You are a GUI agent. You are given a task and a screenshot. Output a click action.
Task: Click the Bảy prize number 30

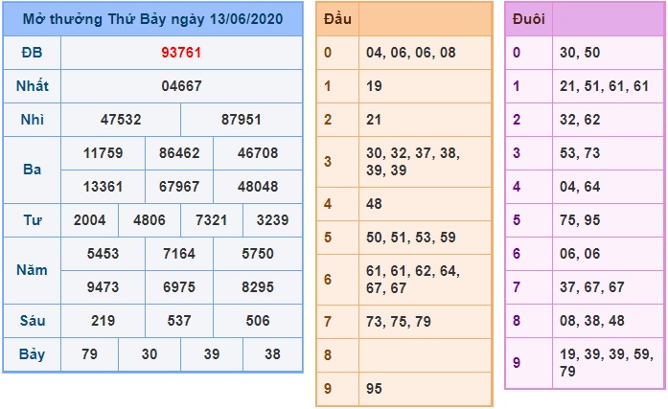pyautogui.click(x=150, y=354)
